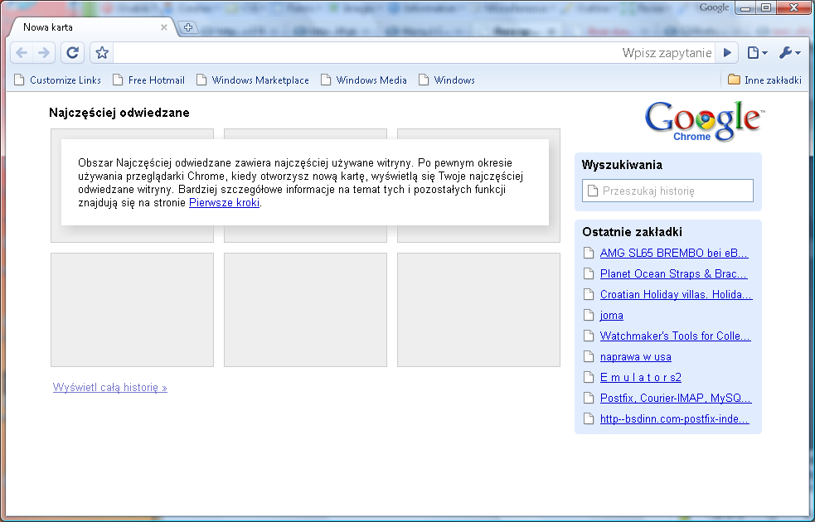Bookmark this page with the star icon

[102, 52]
